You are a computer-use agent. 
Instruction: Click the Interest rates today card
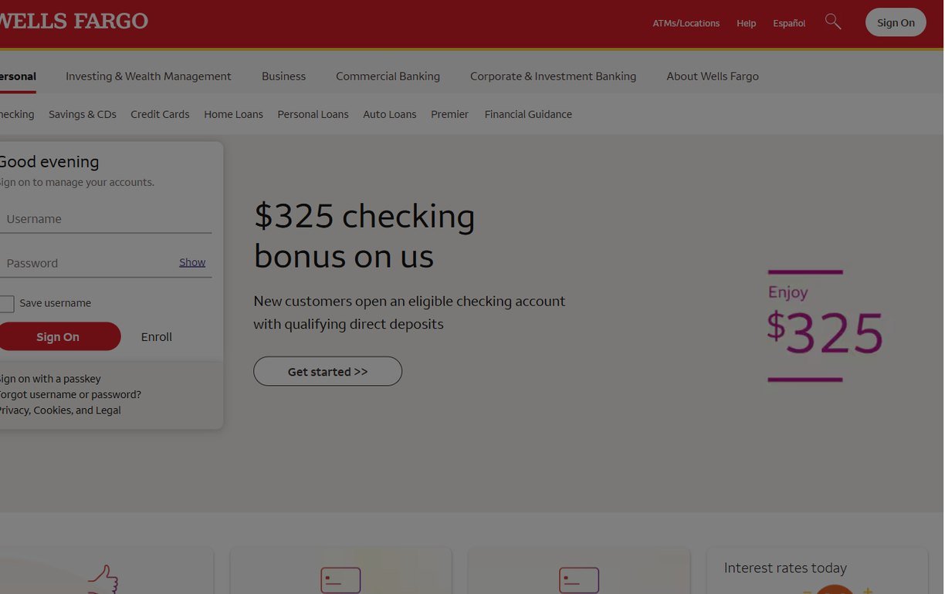tap(818, 571)
